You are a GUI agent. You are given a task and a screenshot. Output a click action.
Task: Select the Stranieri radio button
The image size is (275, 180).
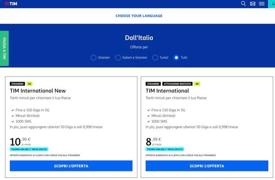click(93, 58)
